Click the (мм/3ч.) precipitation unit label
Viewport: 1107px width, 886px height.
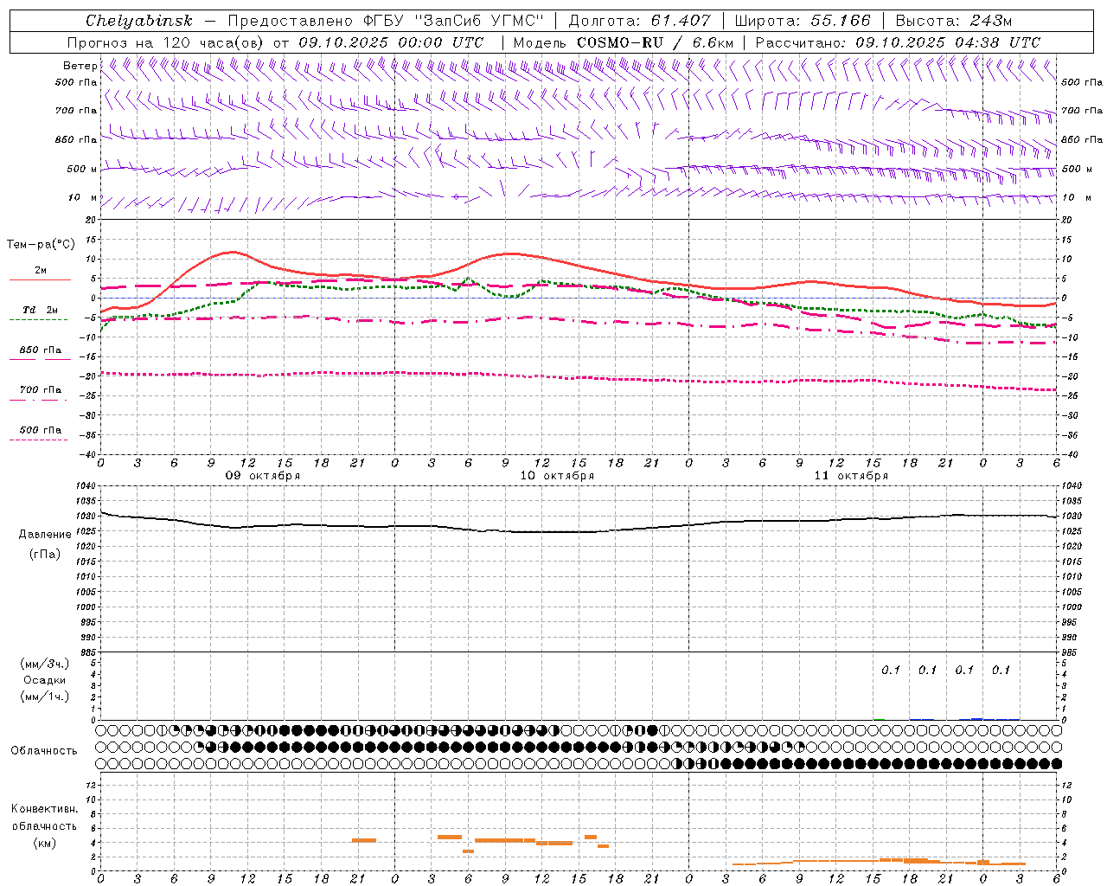point(45,664)
